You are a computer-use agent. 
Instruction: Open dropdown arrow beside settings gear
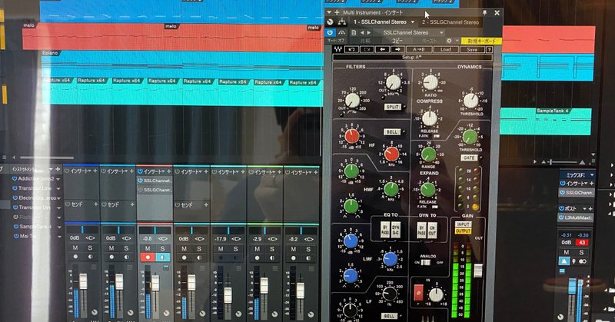click(457, 41)
